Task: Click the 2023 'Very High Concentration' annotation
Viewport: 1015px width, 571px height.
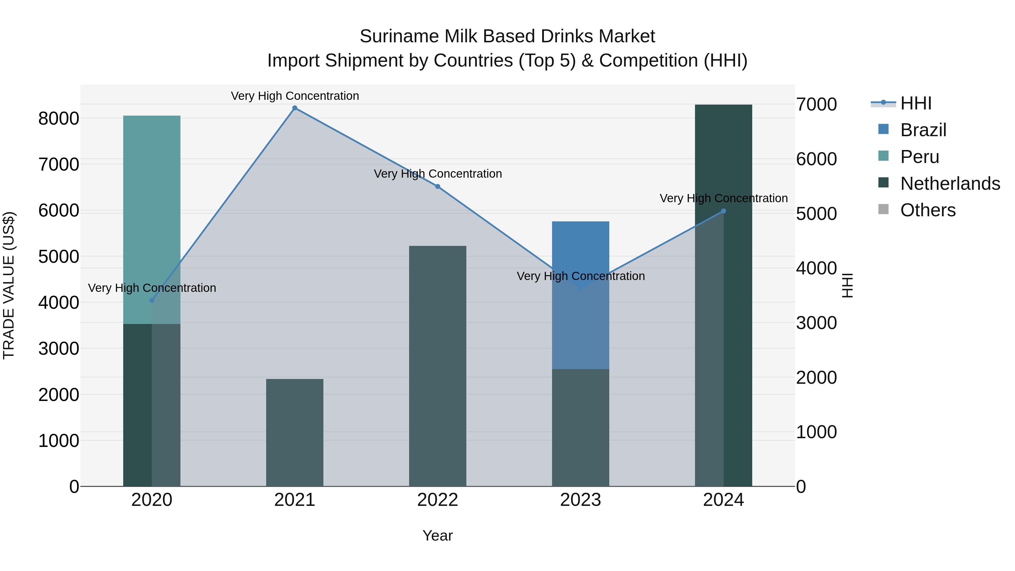Action: tap(581, 276)
